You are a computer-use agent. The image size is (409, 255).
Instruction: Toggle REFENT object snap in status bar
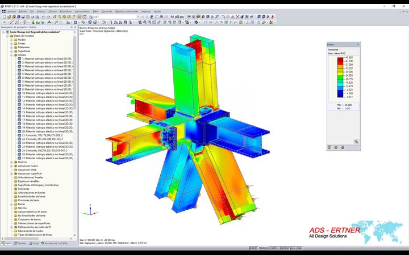(285, 248)
